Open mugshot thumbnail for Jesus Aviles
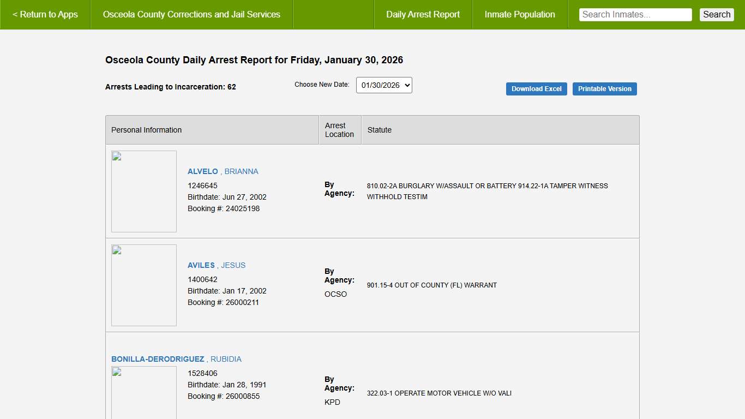This screenshot has width=745, height=419. pos(144,285)
